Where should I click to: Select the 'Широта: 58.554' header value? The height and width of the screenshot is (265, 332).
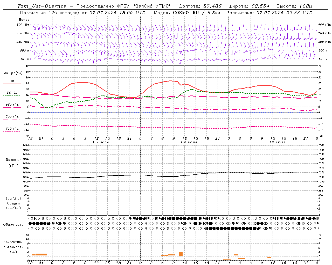point(249,6)
